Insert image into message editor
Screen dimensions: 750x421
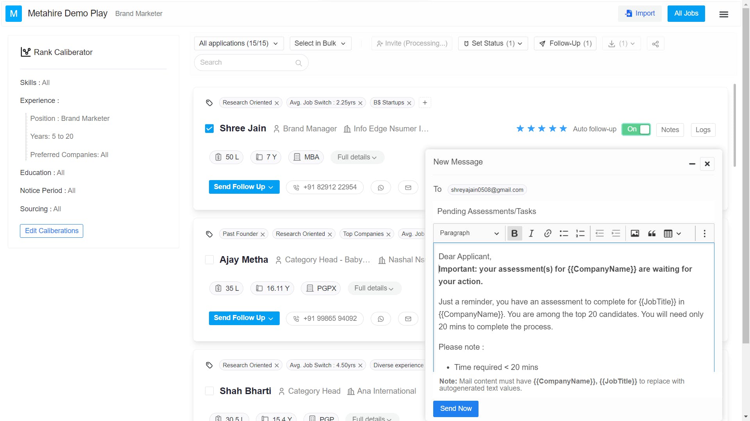(635, 233)
